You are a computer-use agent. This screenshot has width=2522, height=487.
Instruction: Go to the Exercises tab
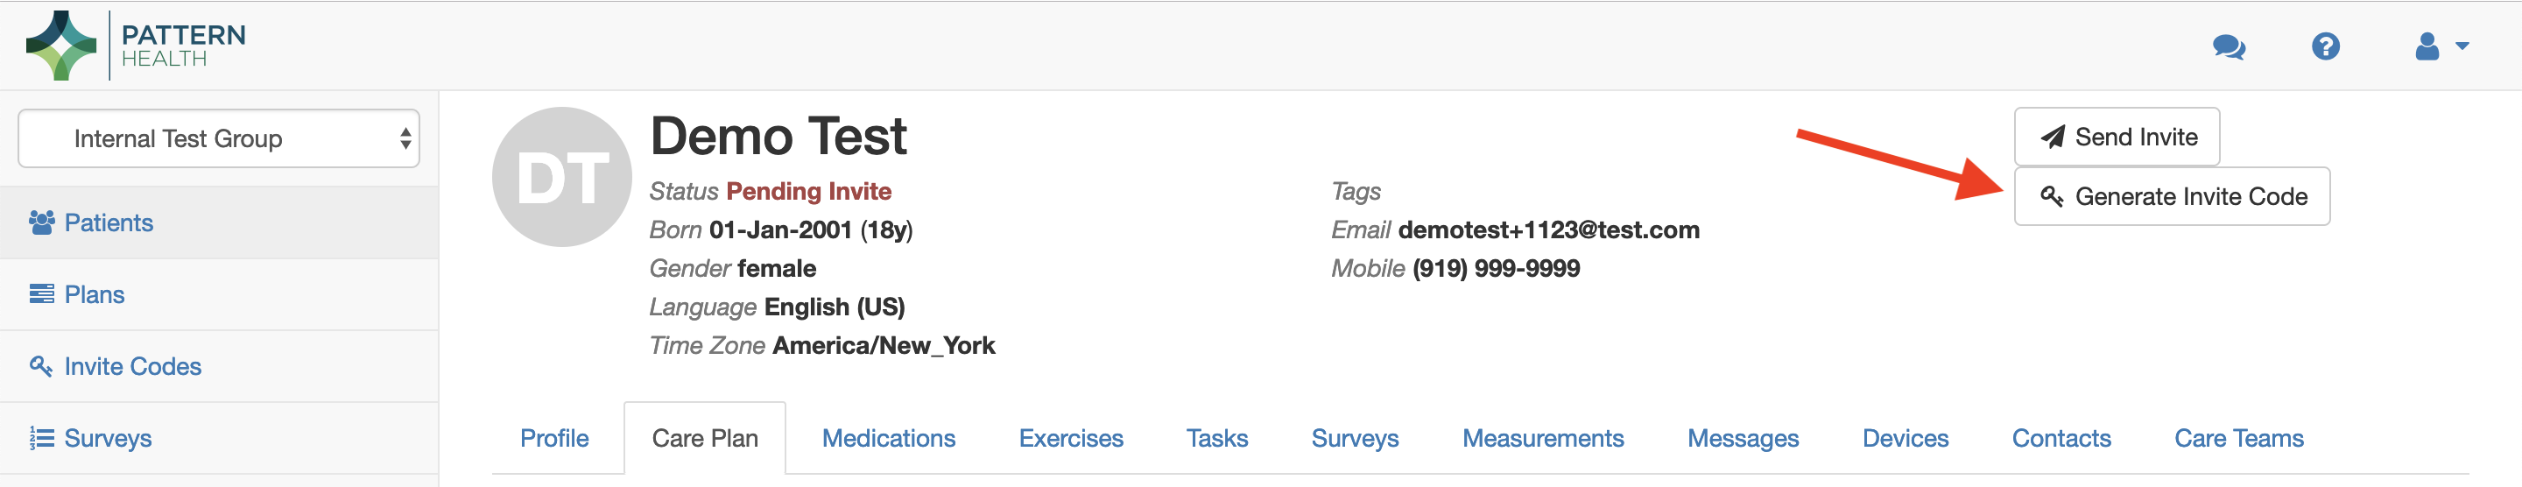point(1070,439)
